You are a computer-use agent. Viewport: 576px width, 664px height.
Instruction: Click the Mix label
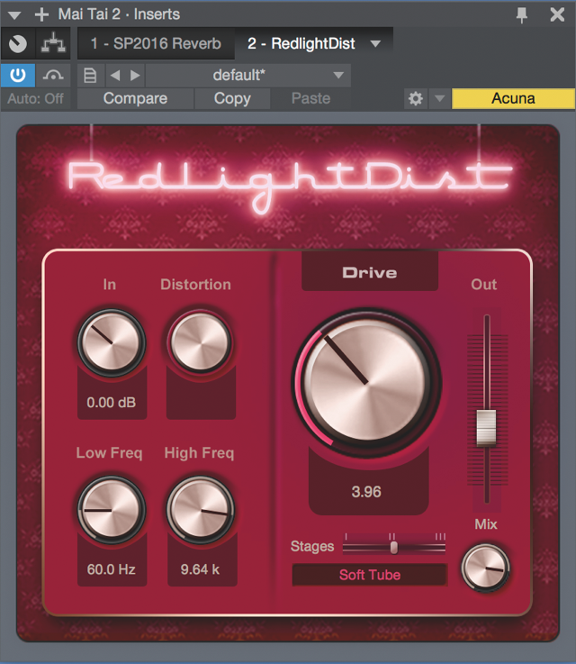[485, 524]
